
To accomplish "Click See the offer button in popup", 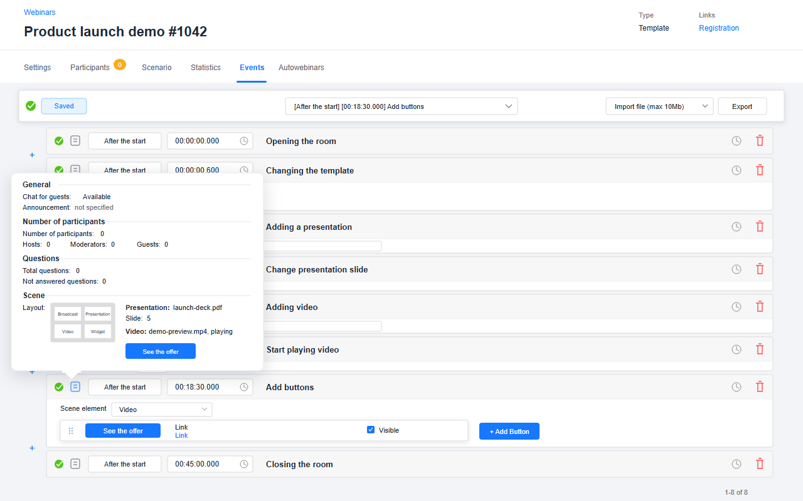I will tap(161, 351).
